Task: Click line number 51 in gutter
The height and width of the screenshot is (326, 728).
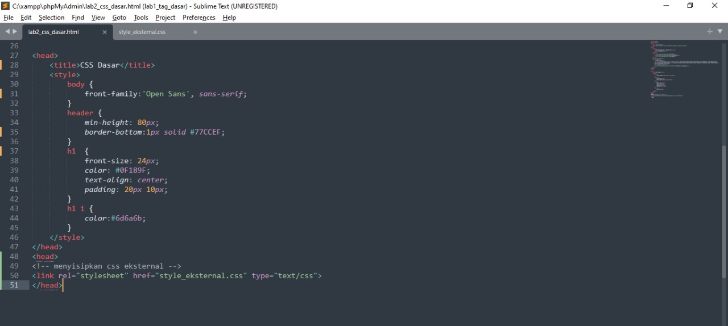Action: point(14,285)
